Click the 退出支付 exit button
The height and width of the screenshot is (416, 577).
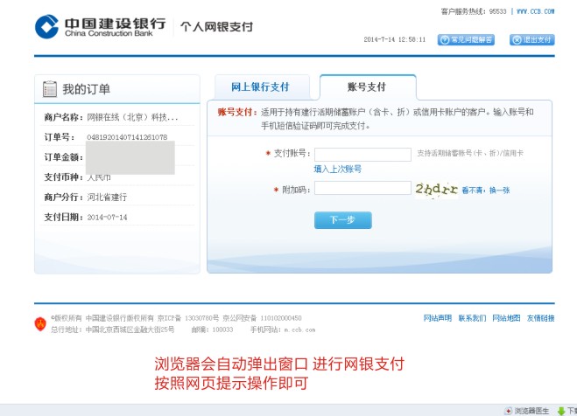531,39
